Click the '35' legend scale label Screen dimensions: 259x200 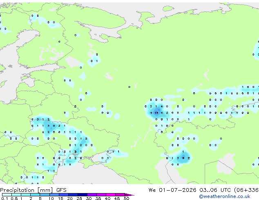pyautogui.click(x=98, y=198)
